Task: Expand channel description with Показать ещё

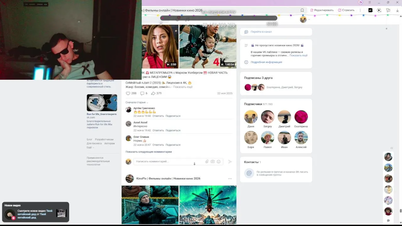Action: pyautogui.click(x=298, y=55)
